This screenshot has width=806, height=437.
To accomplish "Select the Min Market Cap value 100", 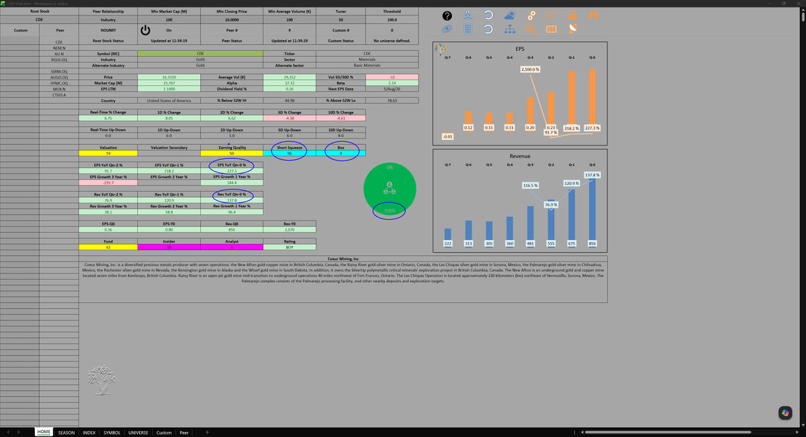I will pyautogui.click(x=169, y=20).
